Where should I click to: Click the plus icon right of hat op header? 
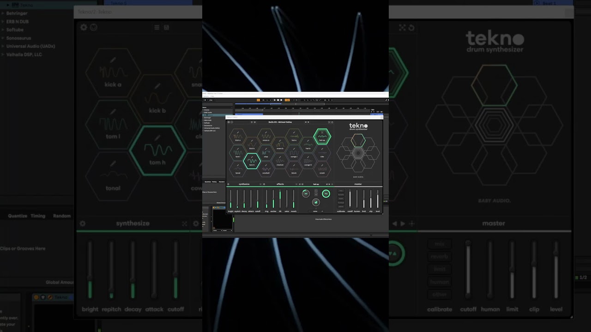332,184
